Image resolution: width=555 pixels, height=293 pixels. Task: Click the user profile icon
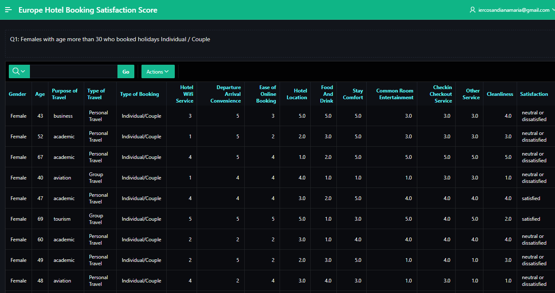pyautogui.click(x=472, y=10)
